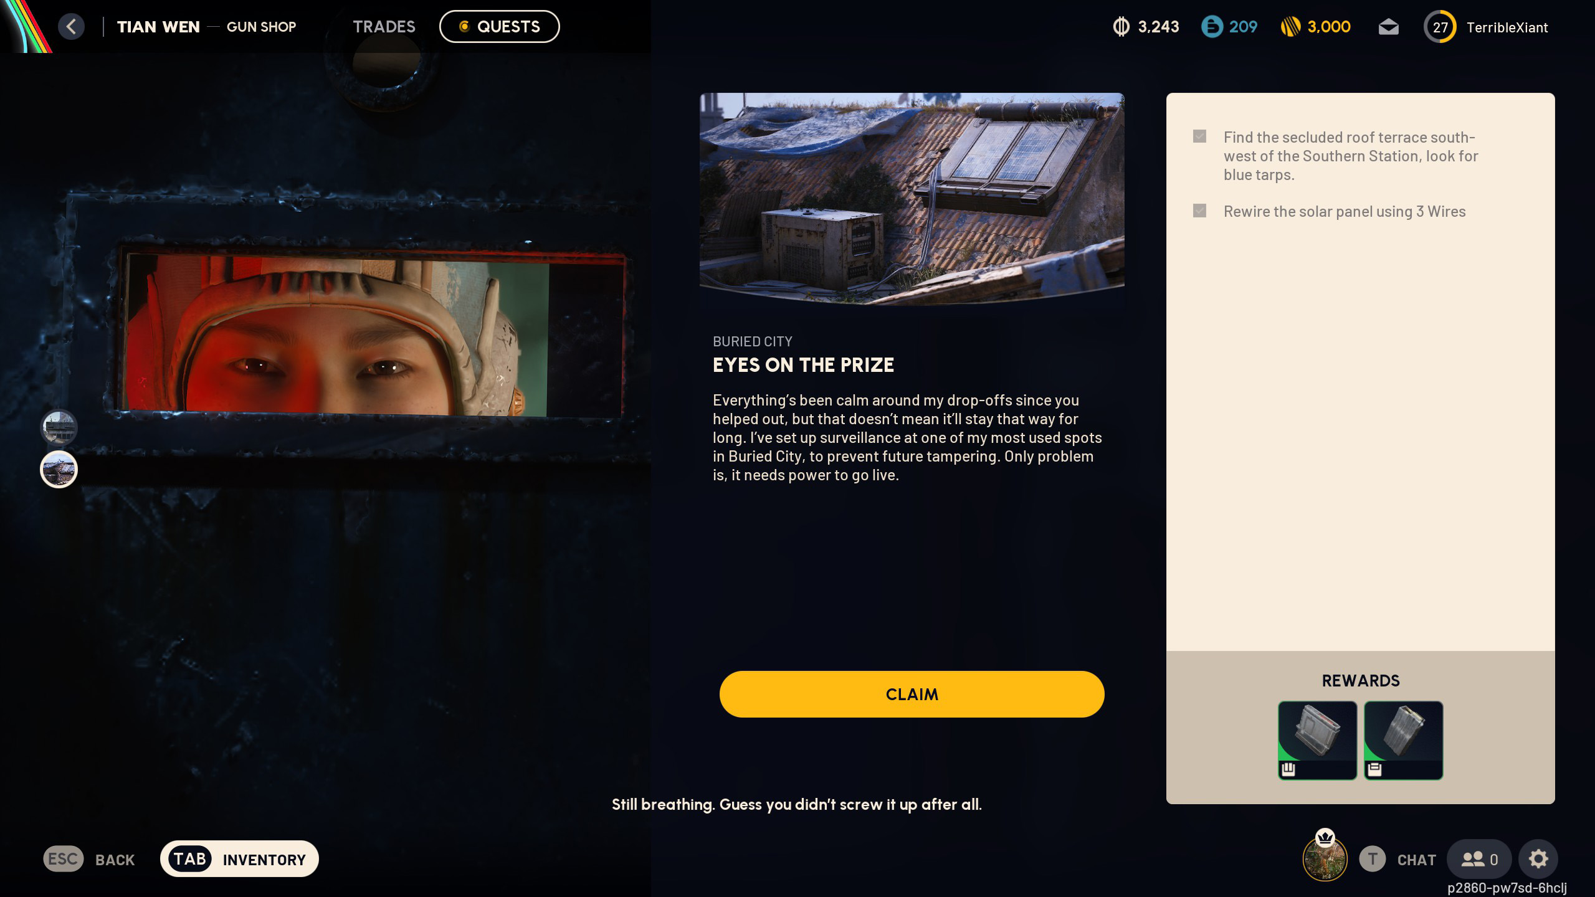Open the settings gear icon
Screen dimensions: 1595x897
1538,859
